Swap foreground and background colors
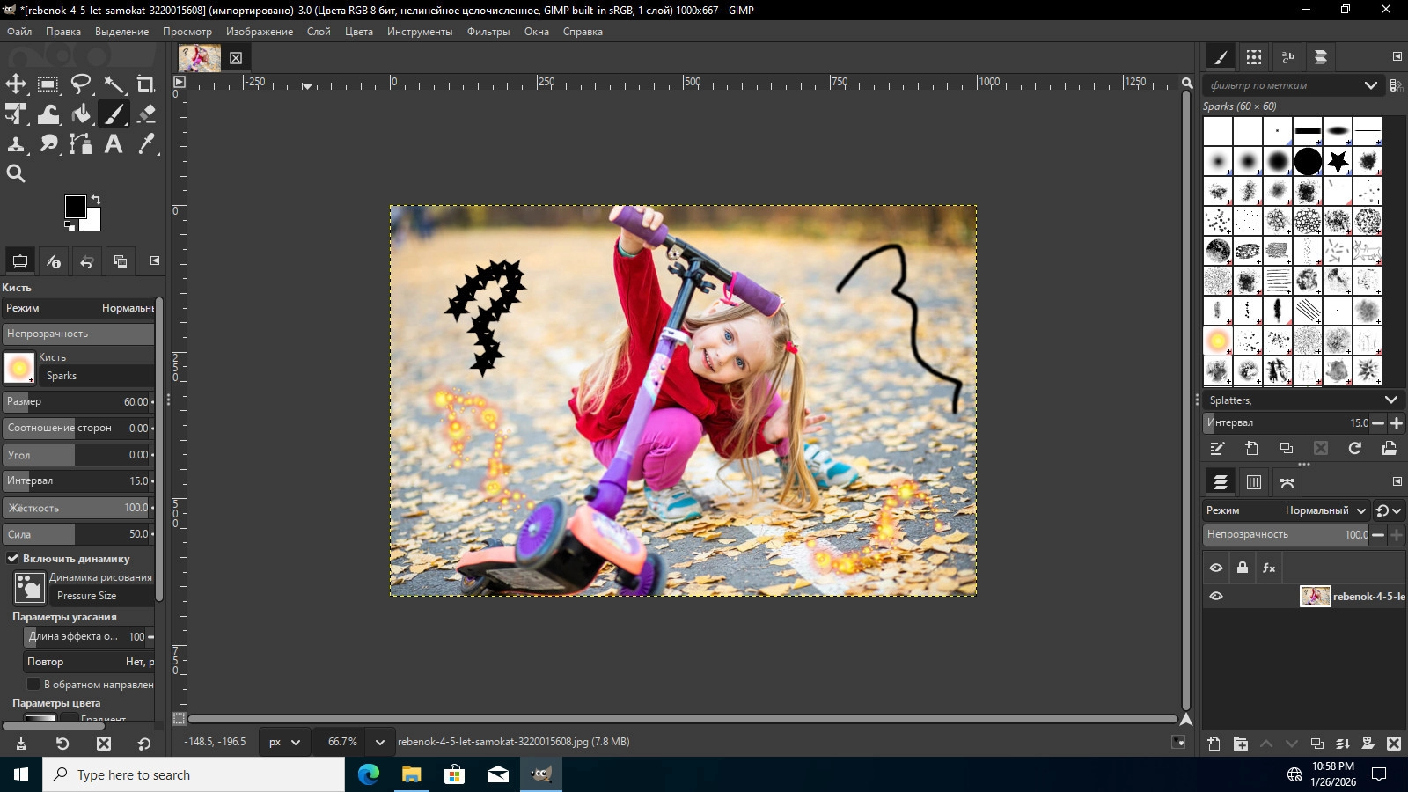 [96, 200]
